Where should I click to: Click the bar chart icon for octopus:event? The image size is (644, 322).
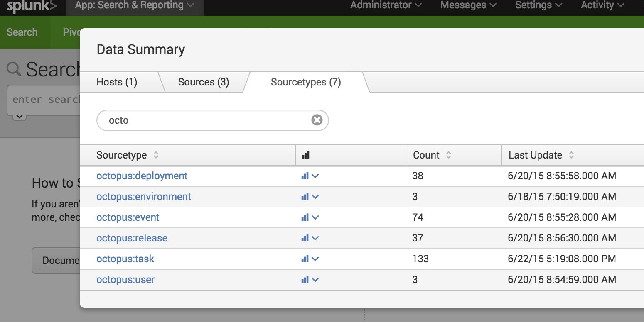click(x=306, y=217)
